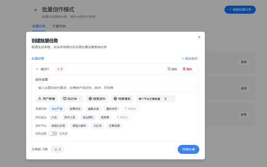This screenshot has width=267, height=167.
Task: Select the 专业严谨 tone style chip
Action: click(x=56, y=109)
